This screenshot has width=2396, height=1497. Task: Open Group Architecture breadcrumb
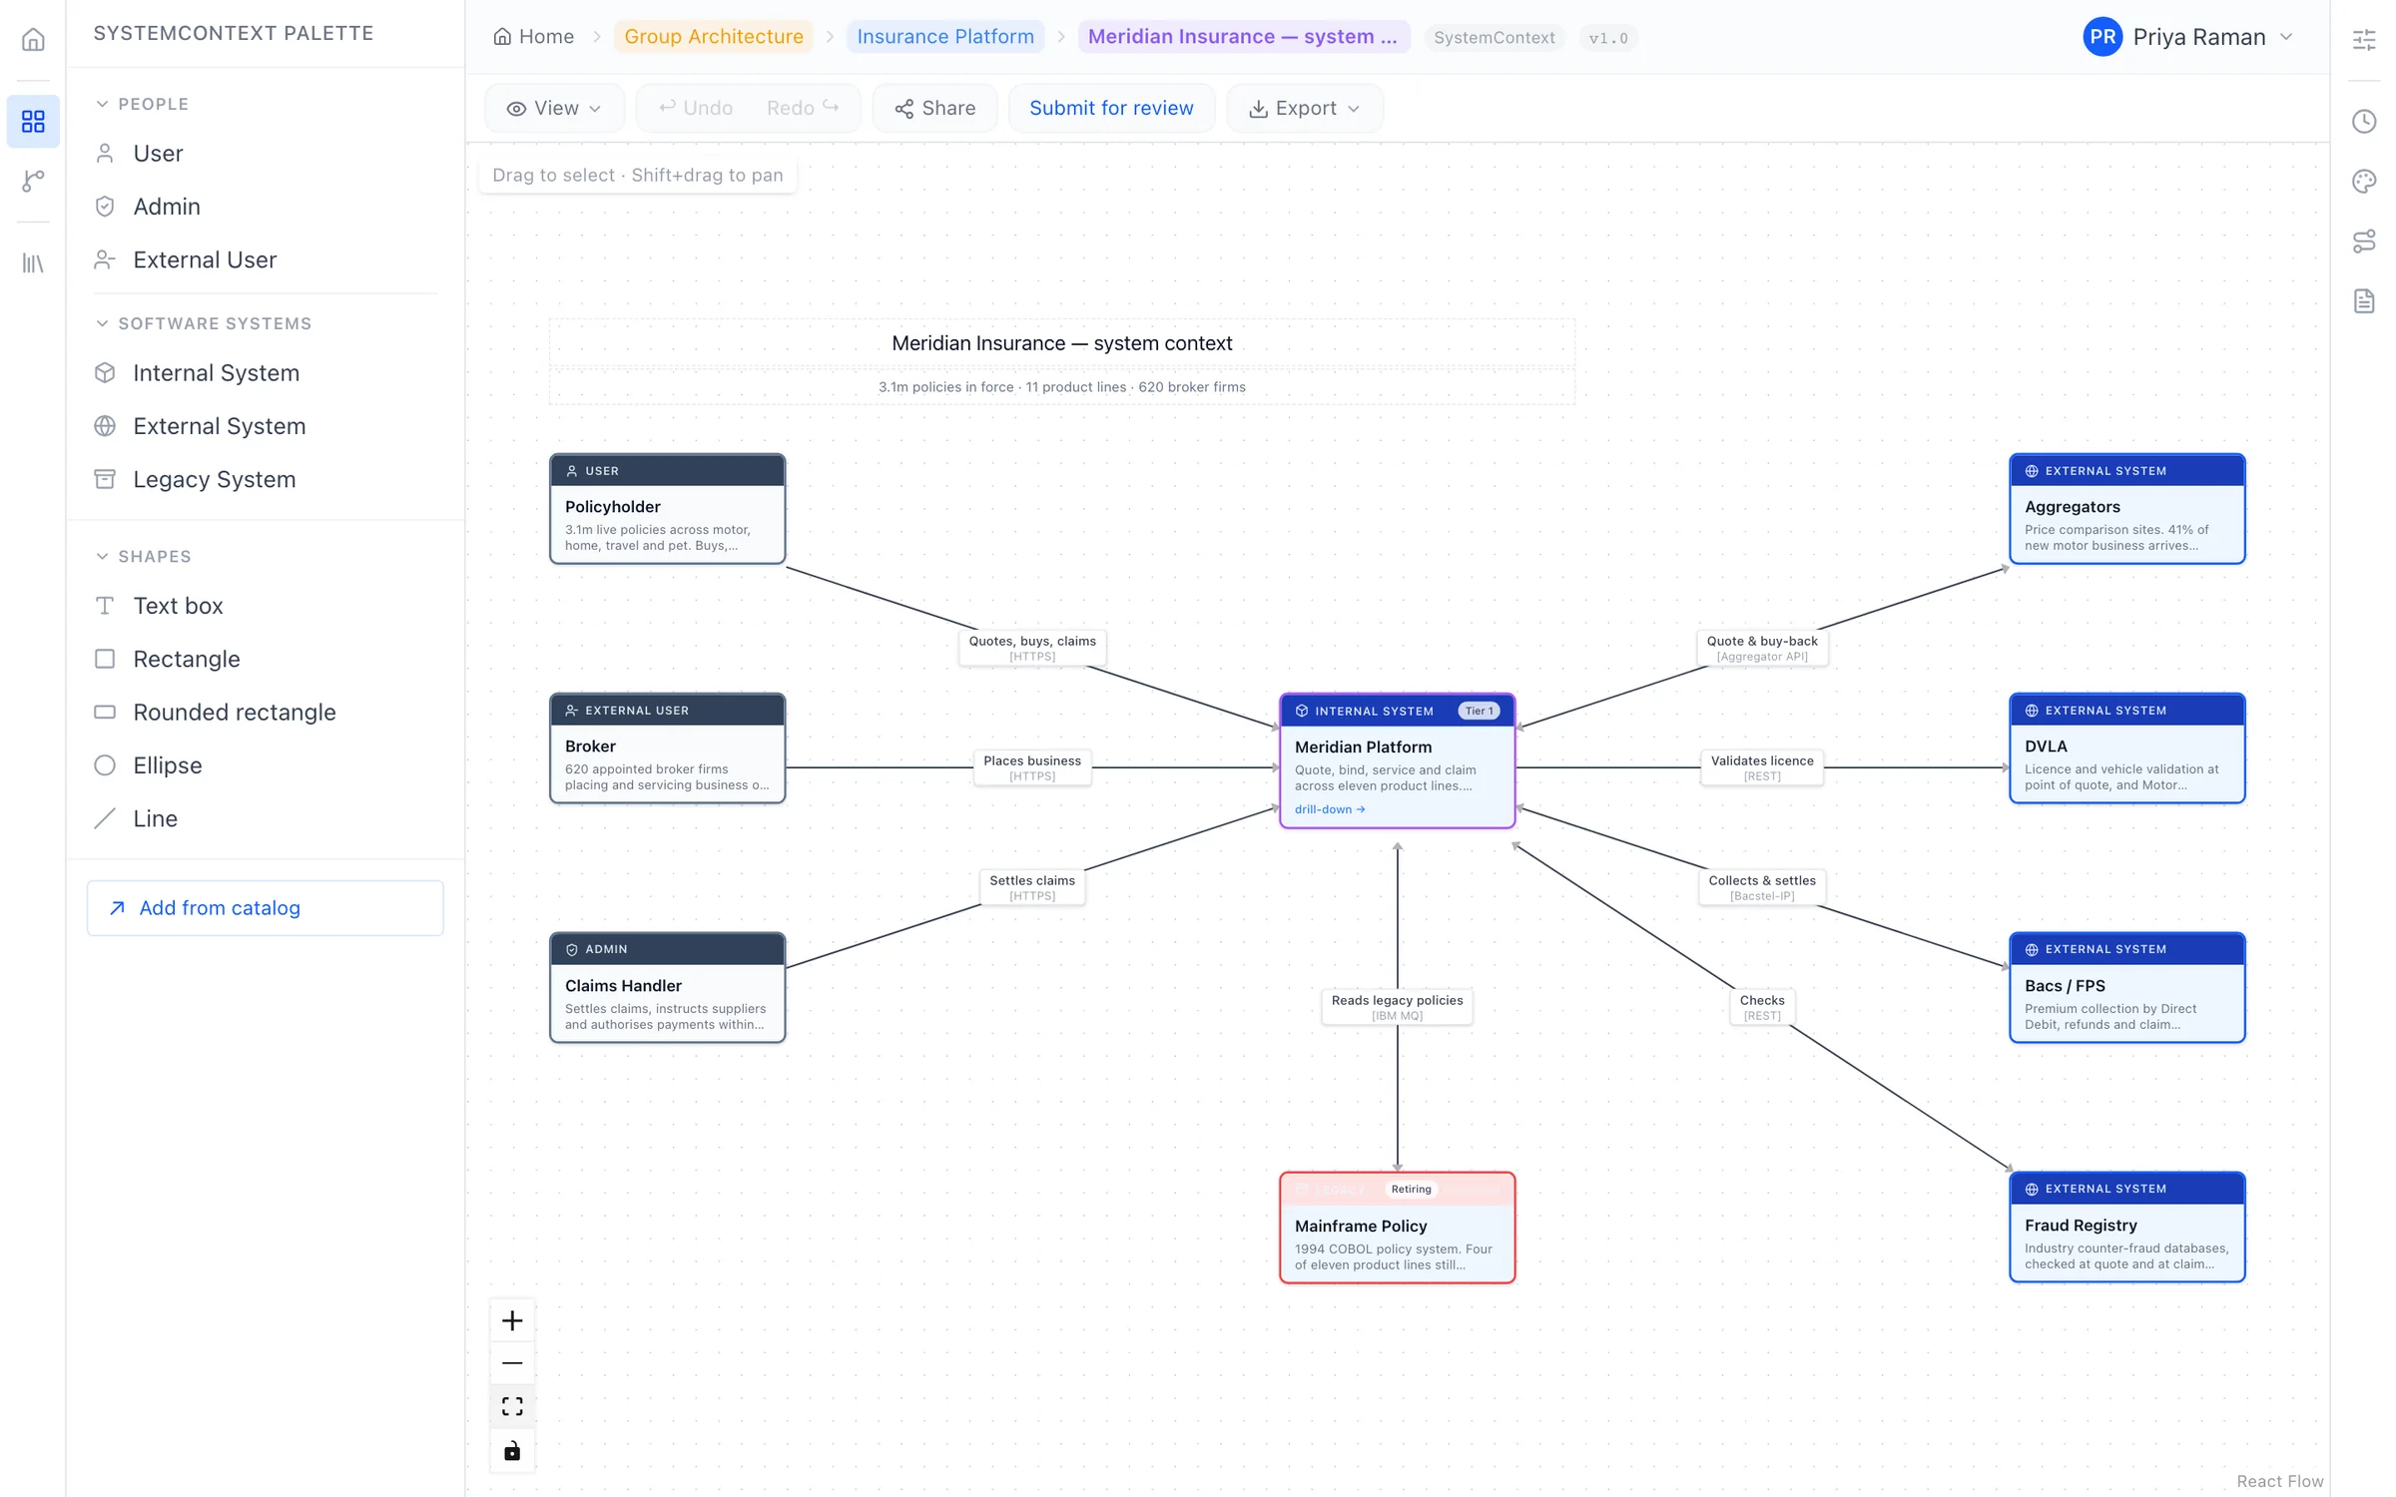pos(714,37)
